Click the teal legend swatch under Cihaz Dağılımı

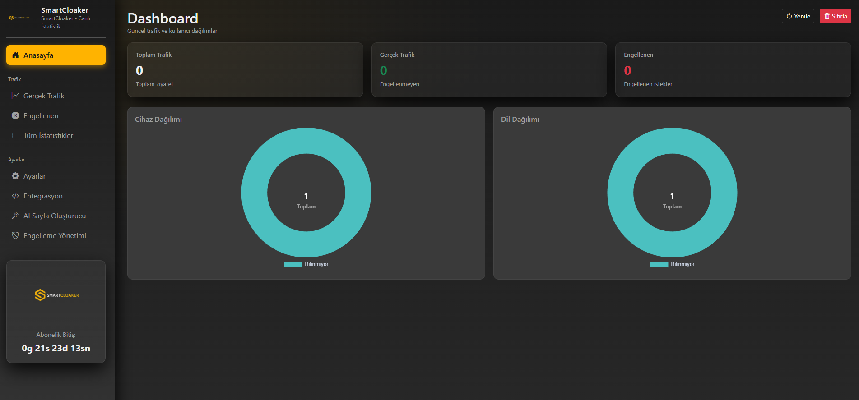click(293, 265)
